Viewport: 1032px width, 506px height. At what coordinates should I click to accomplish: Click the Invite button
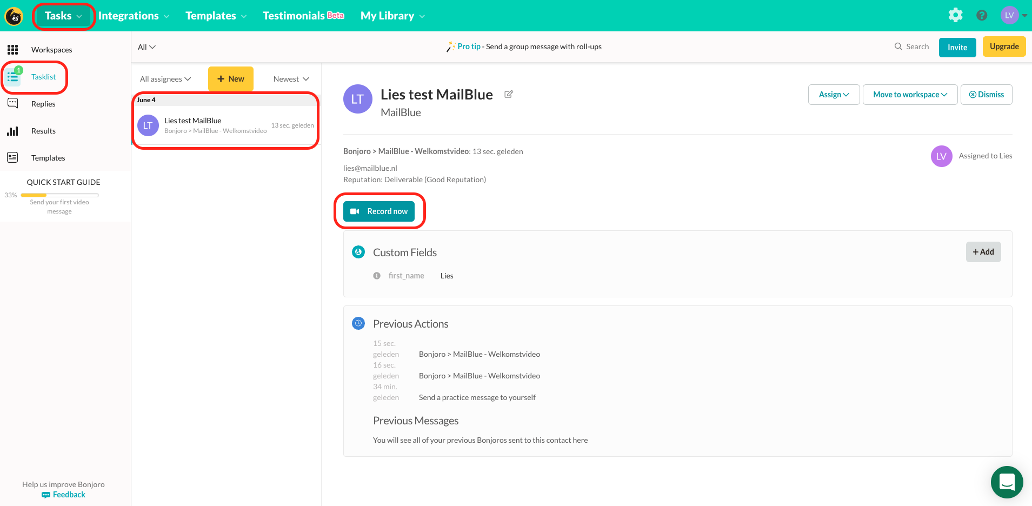[x=957, y=48]
